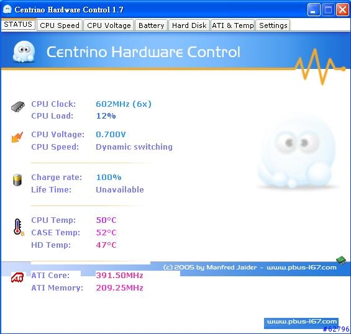This screenshot has width=351, height=334.
Task: Select the 12% CPU load value
Action: (x=106, y=116)
